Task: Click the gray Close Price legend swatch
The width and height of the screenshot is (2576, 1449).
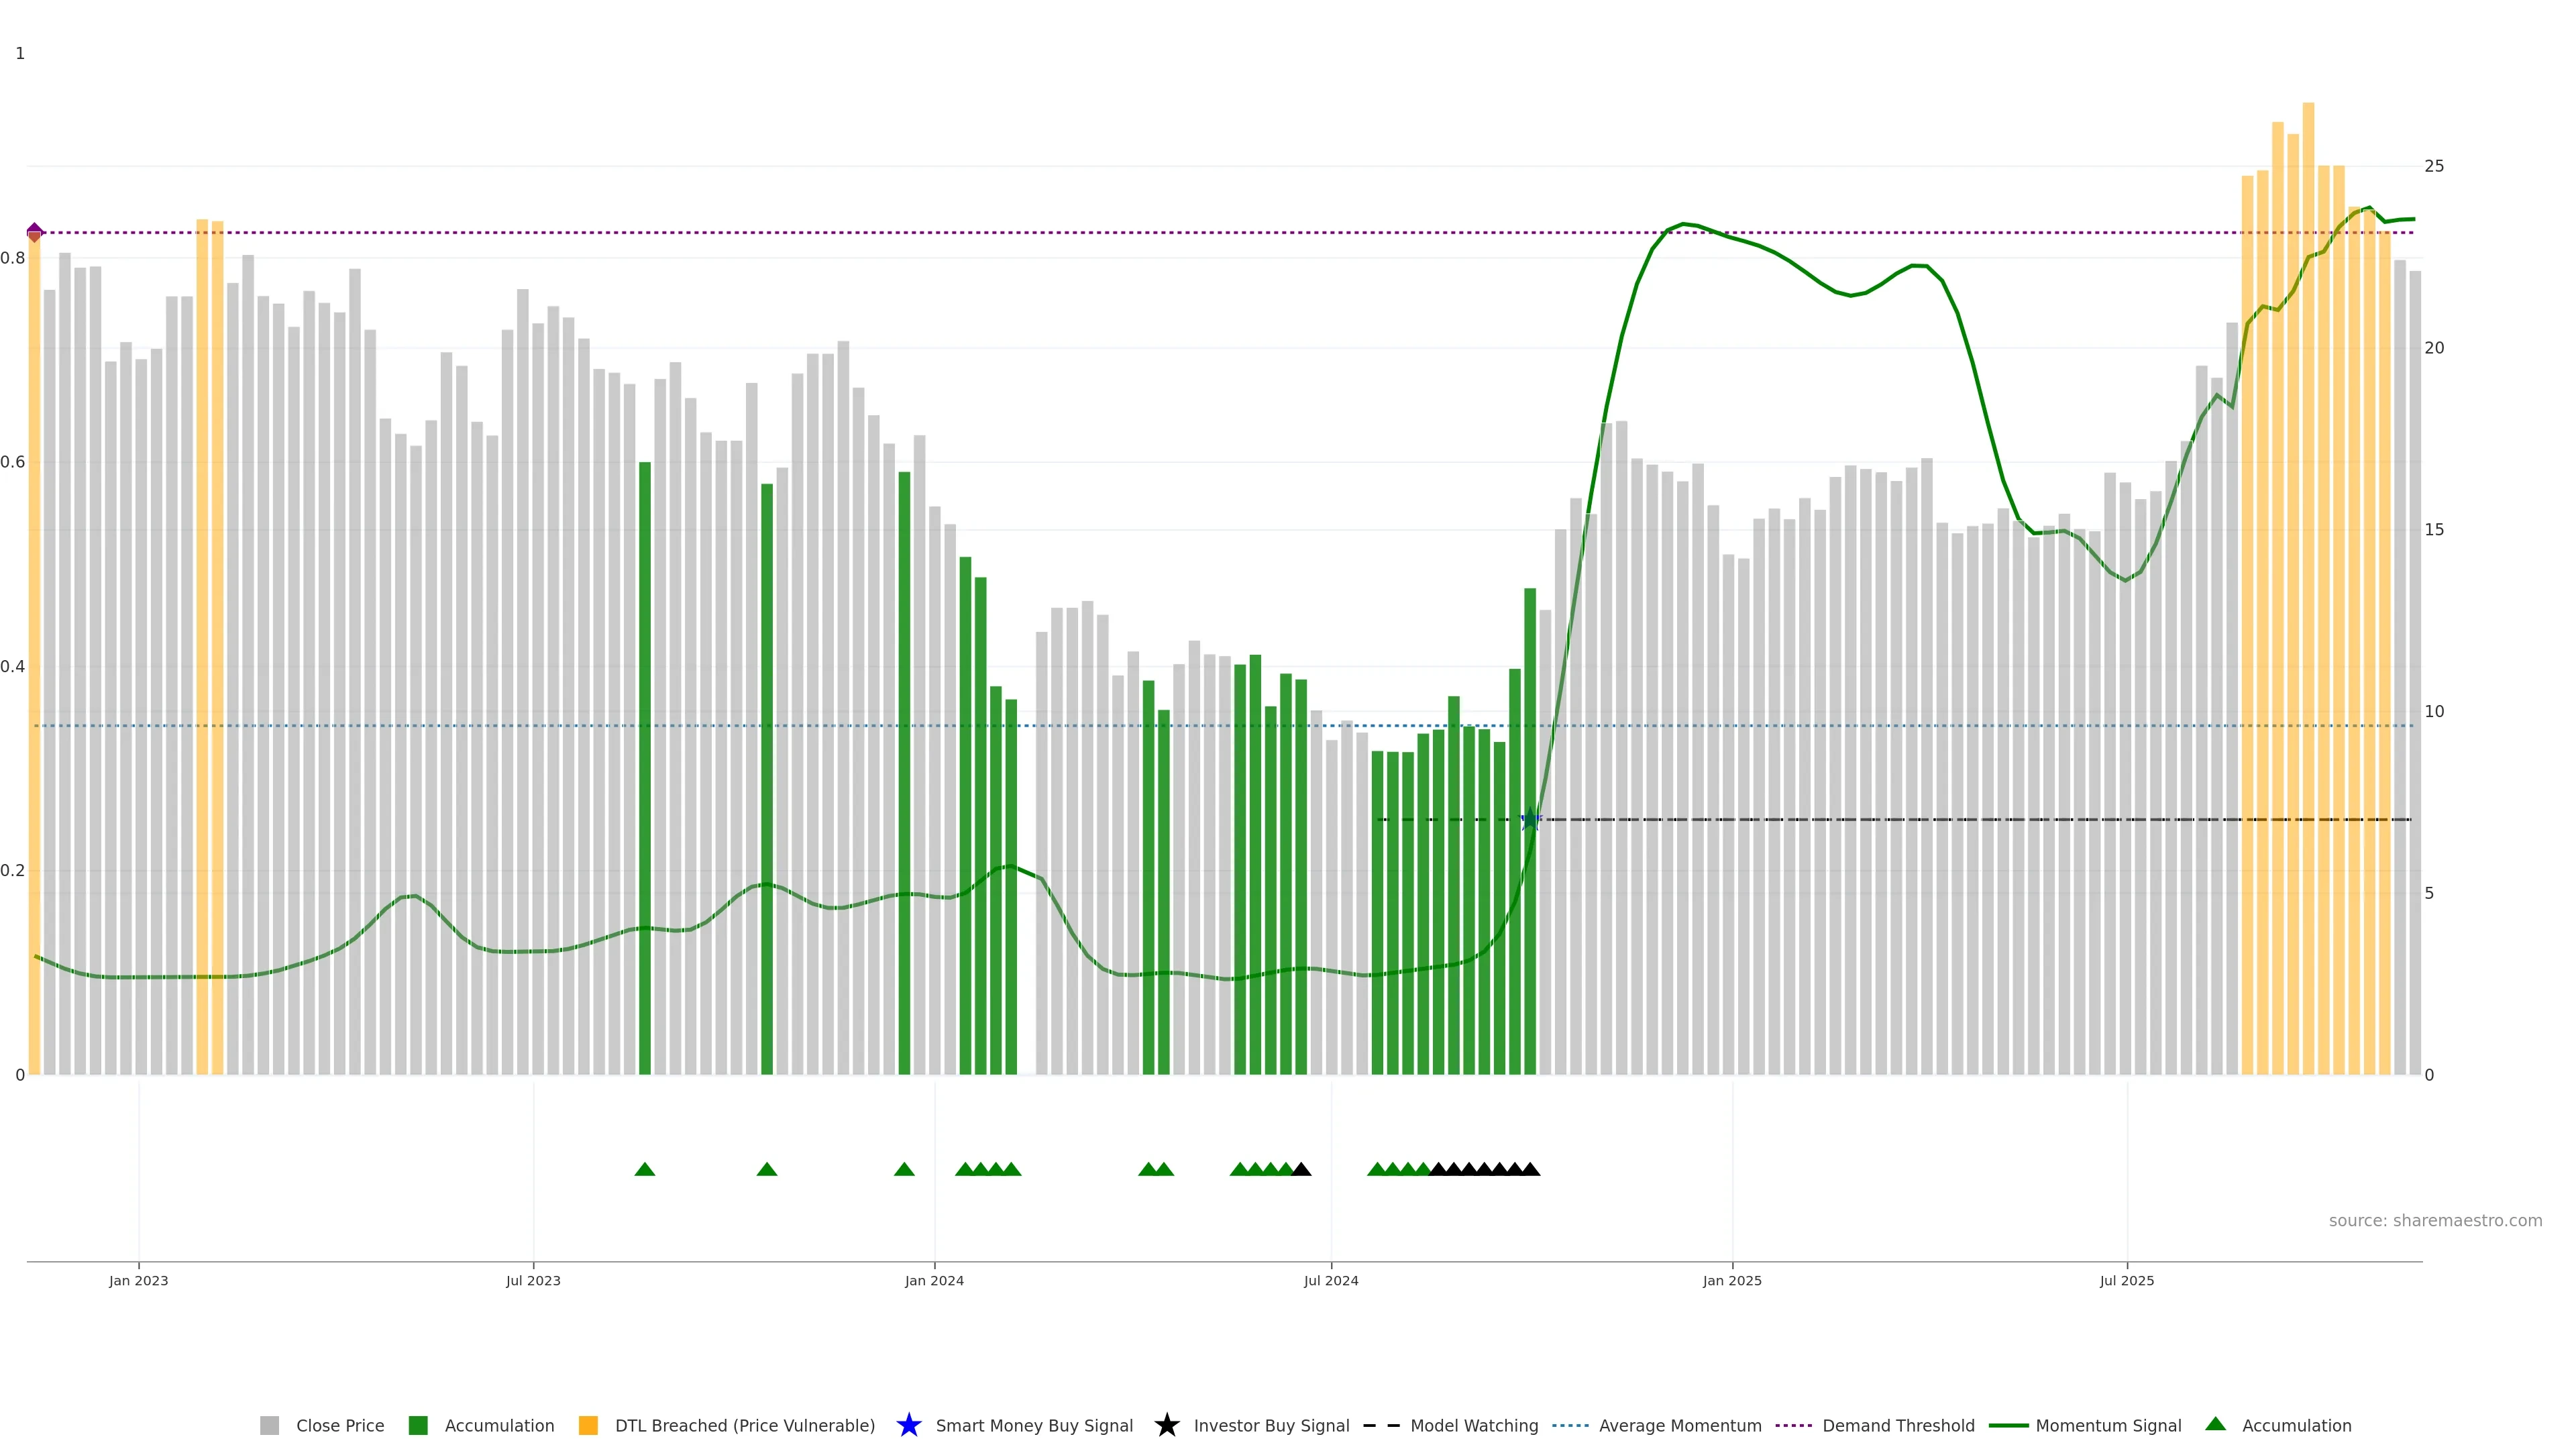Action: tap(269, 1425)
